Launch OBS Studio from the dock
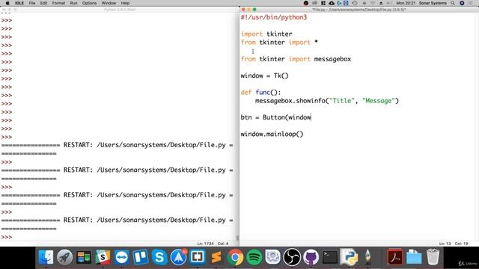 coord(292,257)
